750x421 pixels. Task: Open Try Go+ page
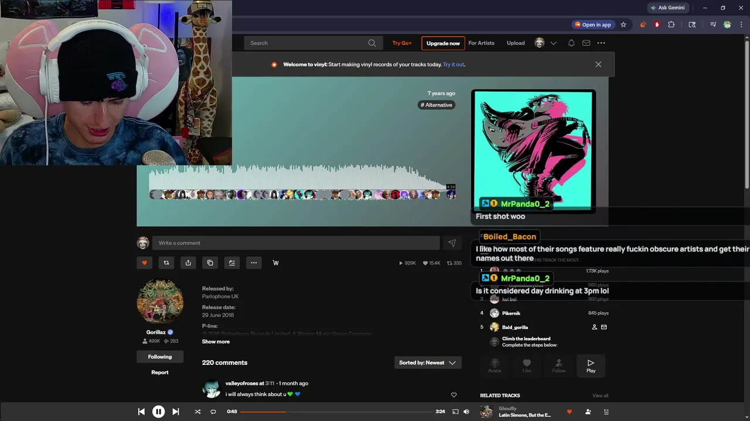coord(402,43)
